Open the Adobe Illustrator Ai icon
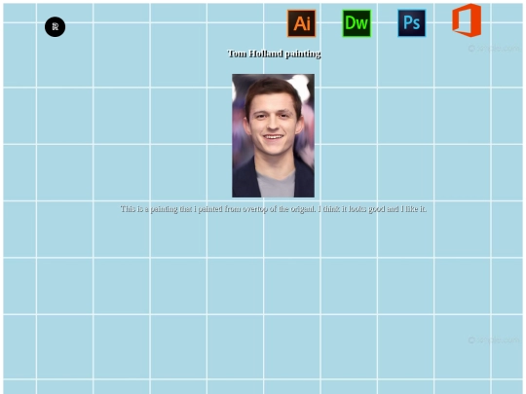Image resolution: width=526 pixels, height=394 pixels. 301,23
